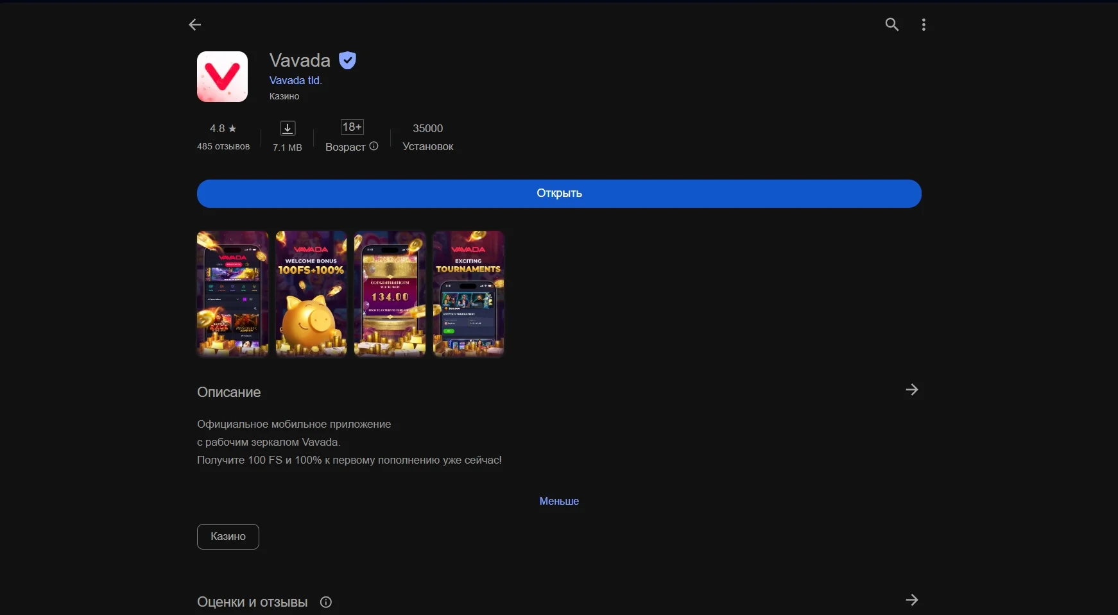Click the download size icon above 7.1 MB
The height and width of the screenshot is (615, 1118).
pos(288,128)
